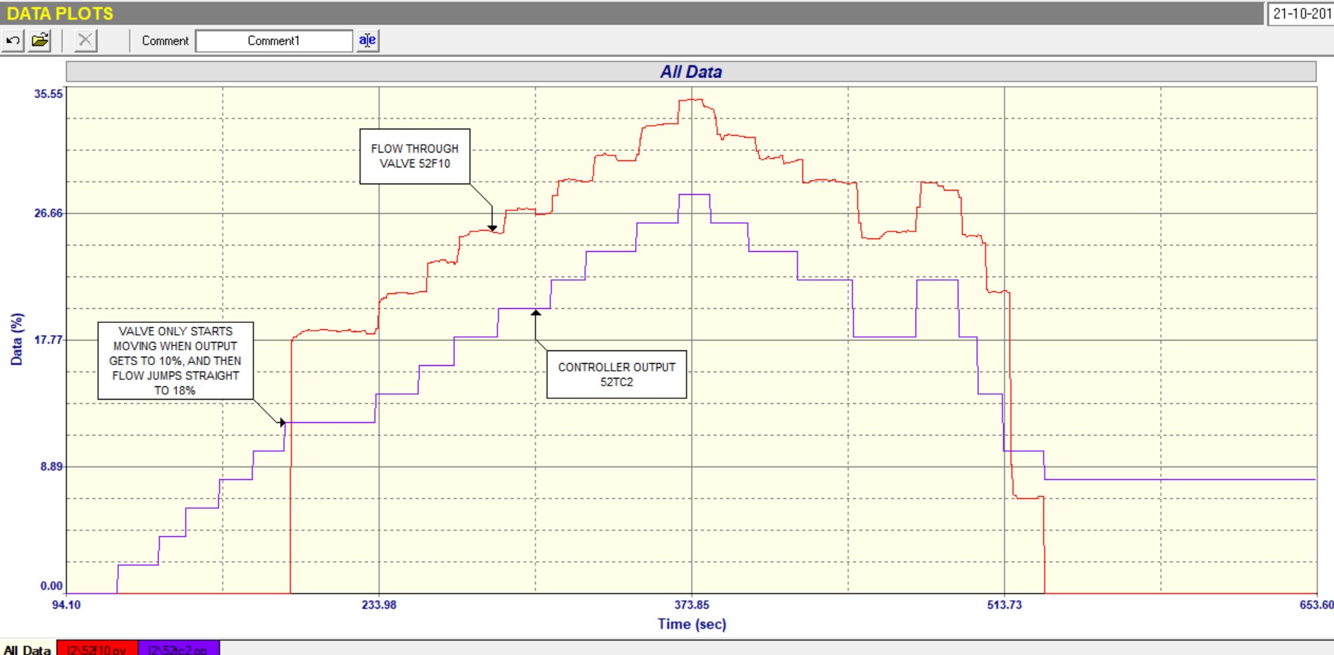Select the purple 52tc2.op tab
The width and height of the screenshot is (1334, 655).
pos(178,649)
